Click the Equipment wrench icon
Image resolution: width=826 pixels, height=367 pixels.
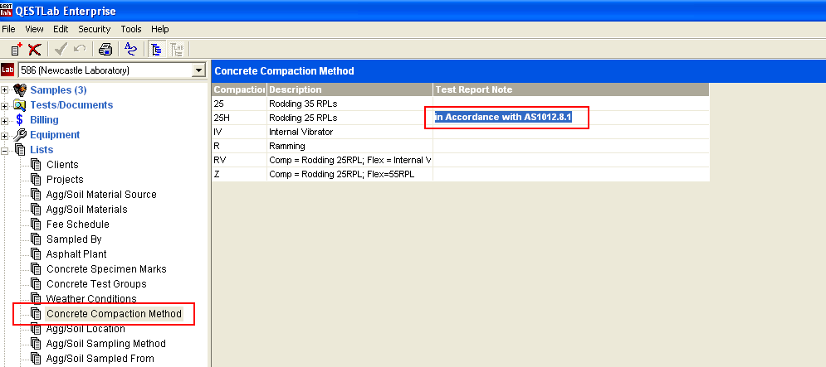click(20, 135)
